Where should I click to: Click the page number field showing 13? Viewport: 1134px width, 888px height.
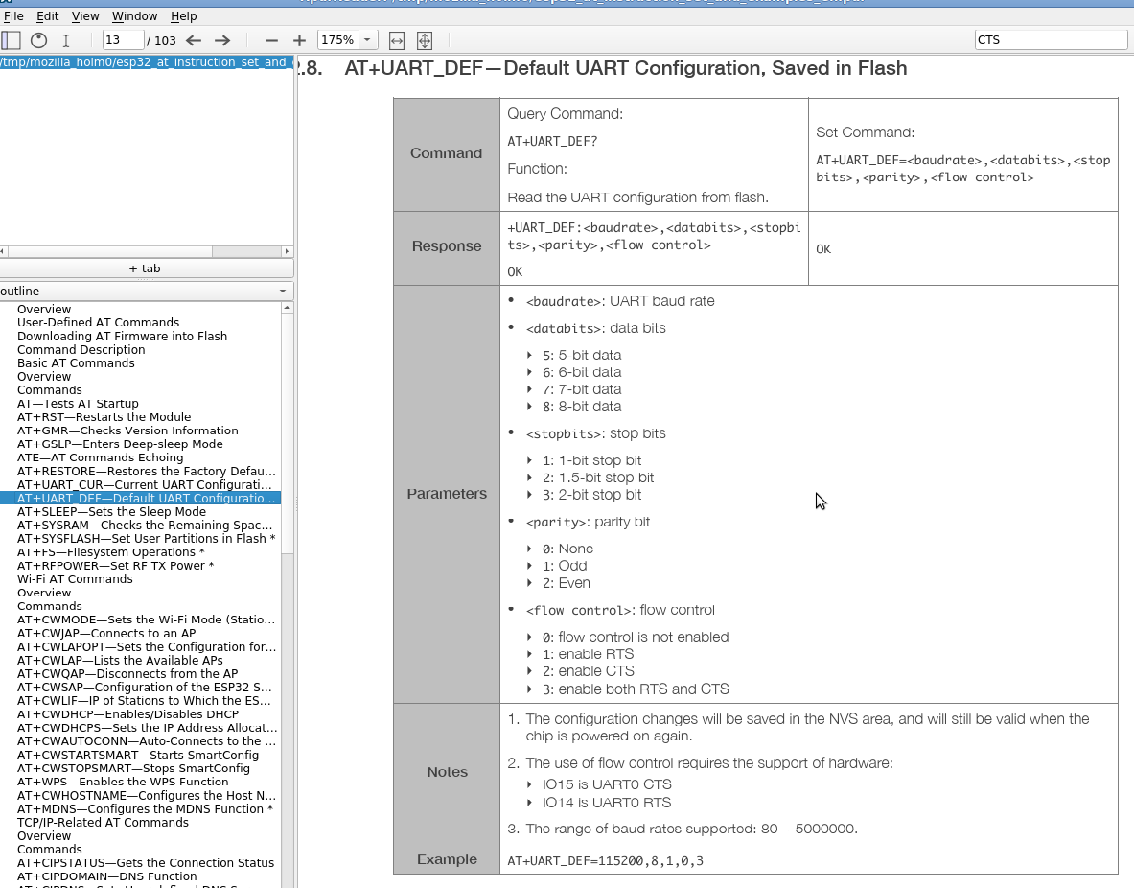pos(123,40)
